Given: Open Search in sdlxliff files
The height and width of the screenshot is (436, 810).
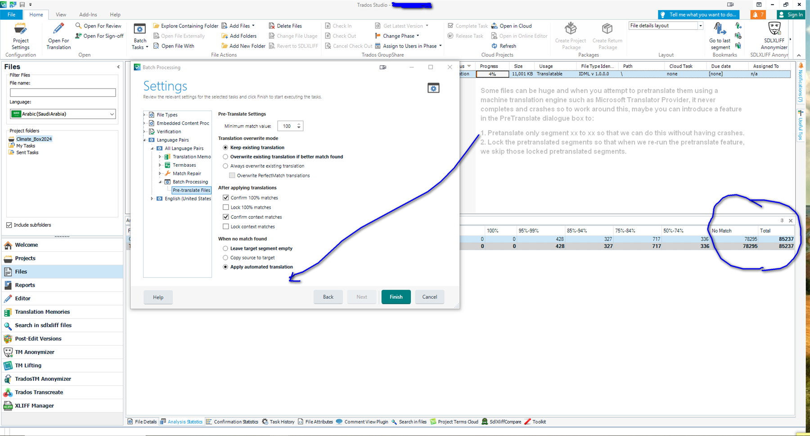Looking at the screenshot, I should (63, 325).
